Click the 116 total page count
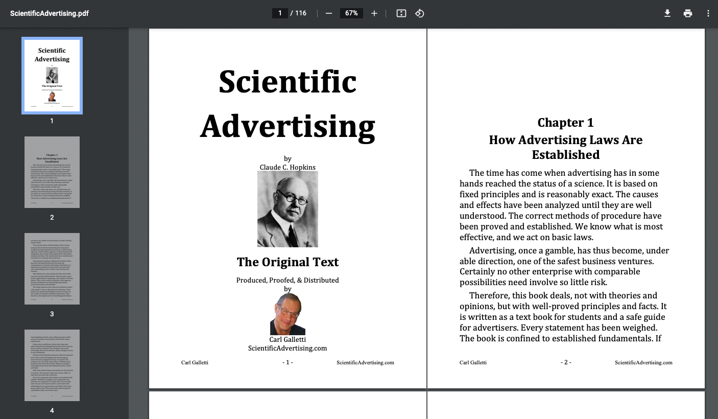718x419 pixels. tap(301, 13)
